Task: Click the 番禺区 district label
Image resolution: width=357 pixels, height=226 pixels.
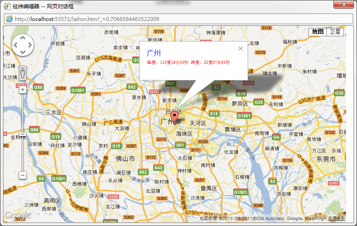Action: click(x=209, y=188)
